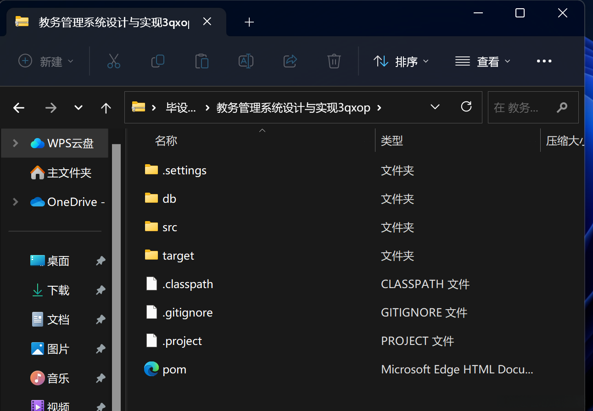Open 音乐 in navigation pane
593x411 pixels.
coord(58,378)
